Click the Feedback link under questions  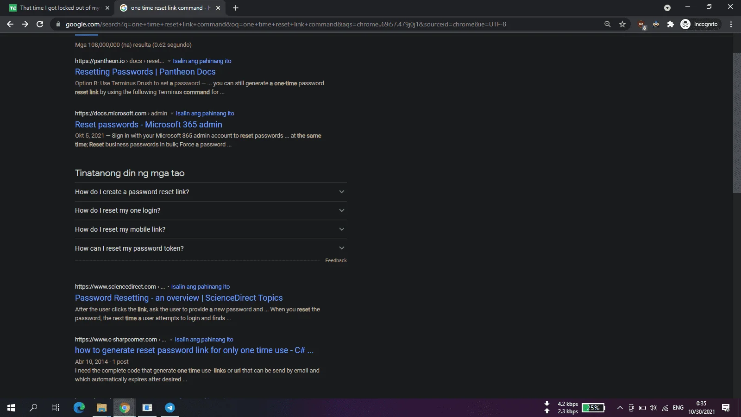336,260
